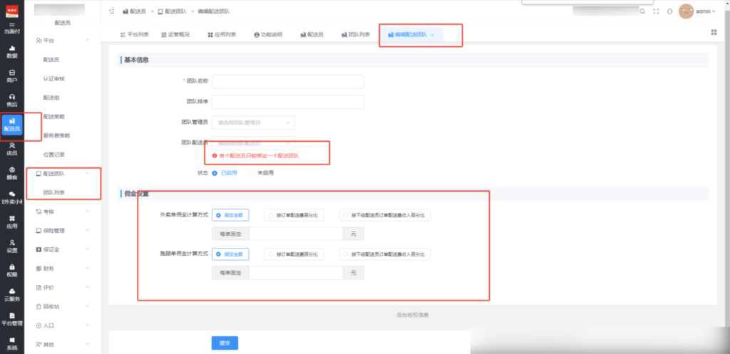Click the refresh icon in header
The width and height of the screenshot is (730, 354).
tap(669, 11)
